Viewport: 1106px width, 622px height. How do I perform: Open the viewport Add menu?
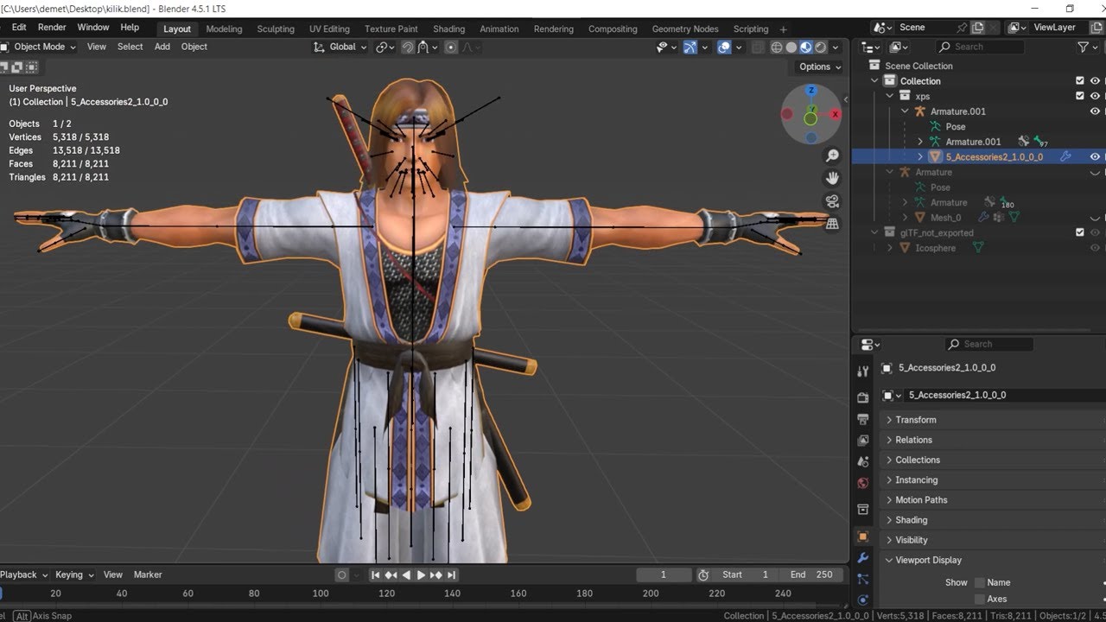pyautogui.click(x=162, y=47)
